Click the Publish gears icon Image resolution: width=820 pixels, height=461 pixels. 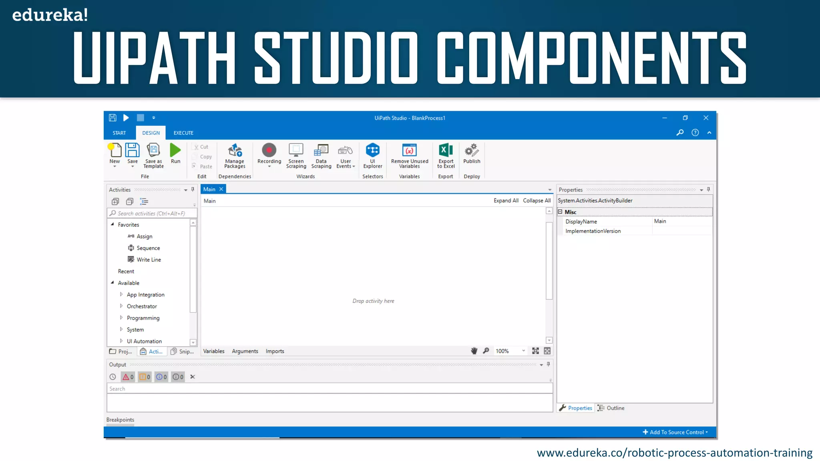(472, 150)
